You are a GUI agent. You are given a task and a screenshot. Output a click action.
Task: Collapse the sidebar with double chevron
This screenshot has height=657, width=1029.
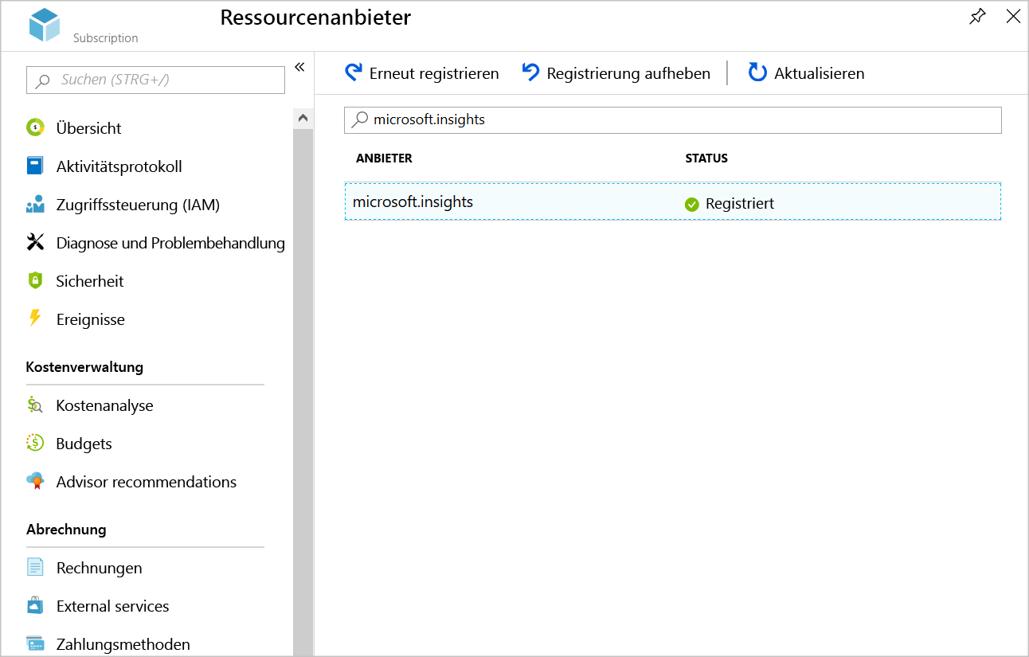[x=299, y=68]
